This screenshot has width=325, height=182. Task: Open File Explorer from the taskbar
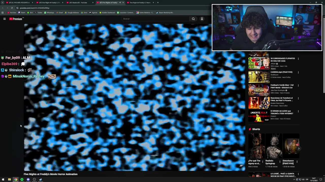[9, 179]
